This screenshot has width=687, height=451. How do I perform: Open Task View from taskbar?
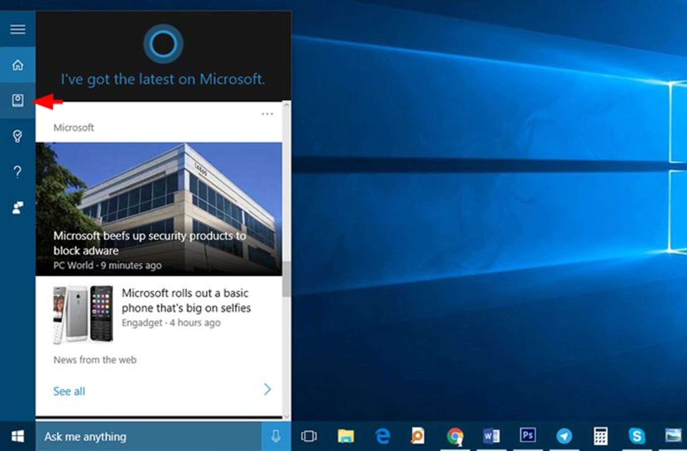pos(309,436)
